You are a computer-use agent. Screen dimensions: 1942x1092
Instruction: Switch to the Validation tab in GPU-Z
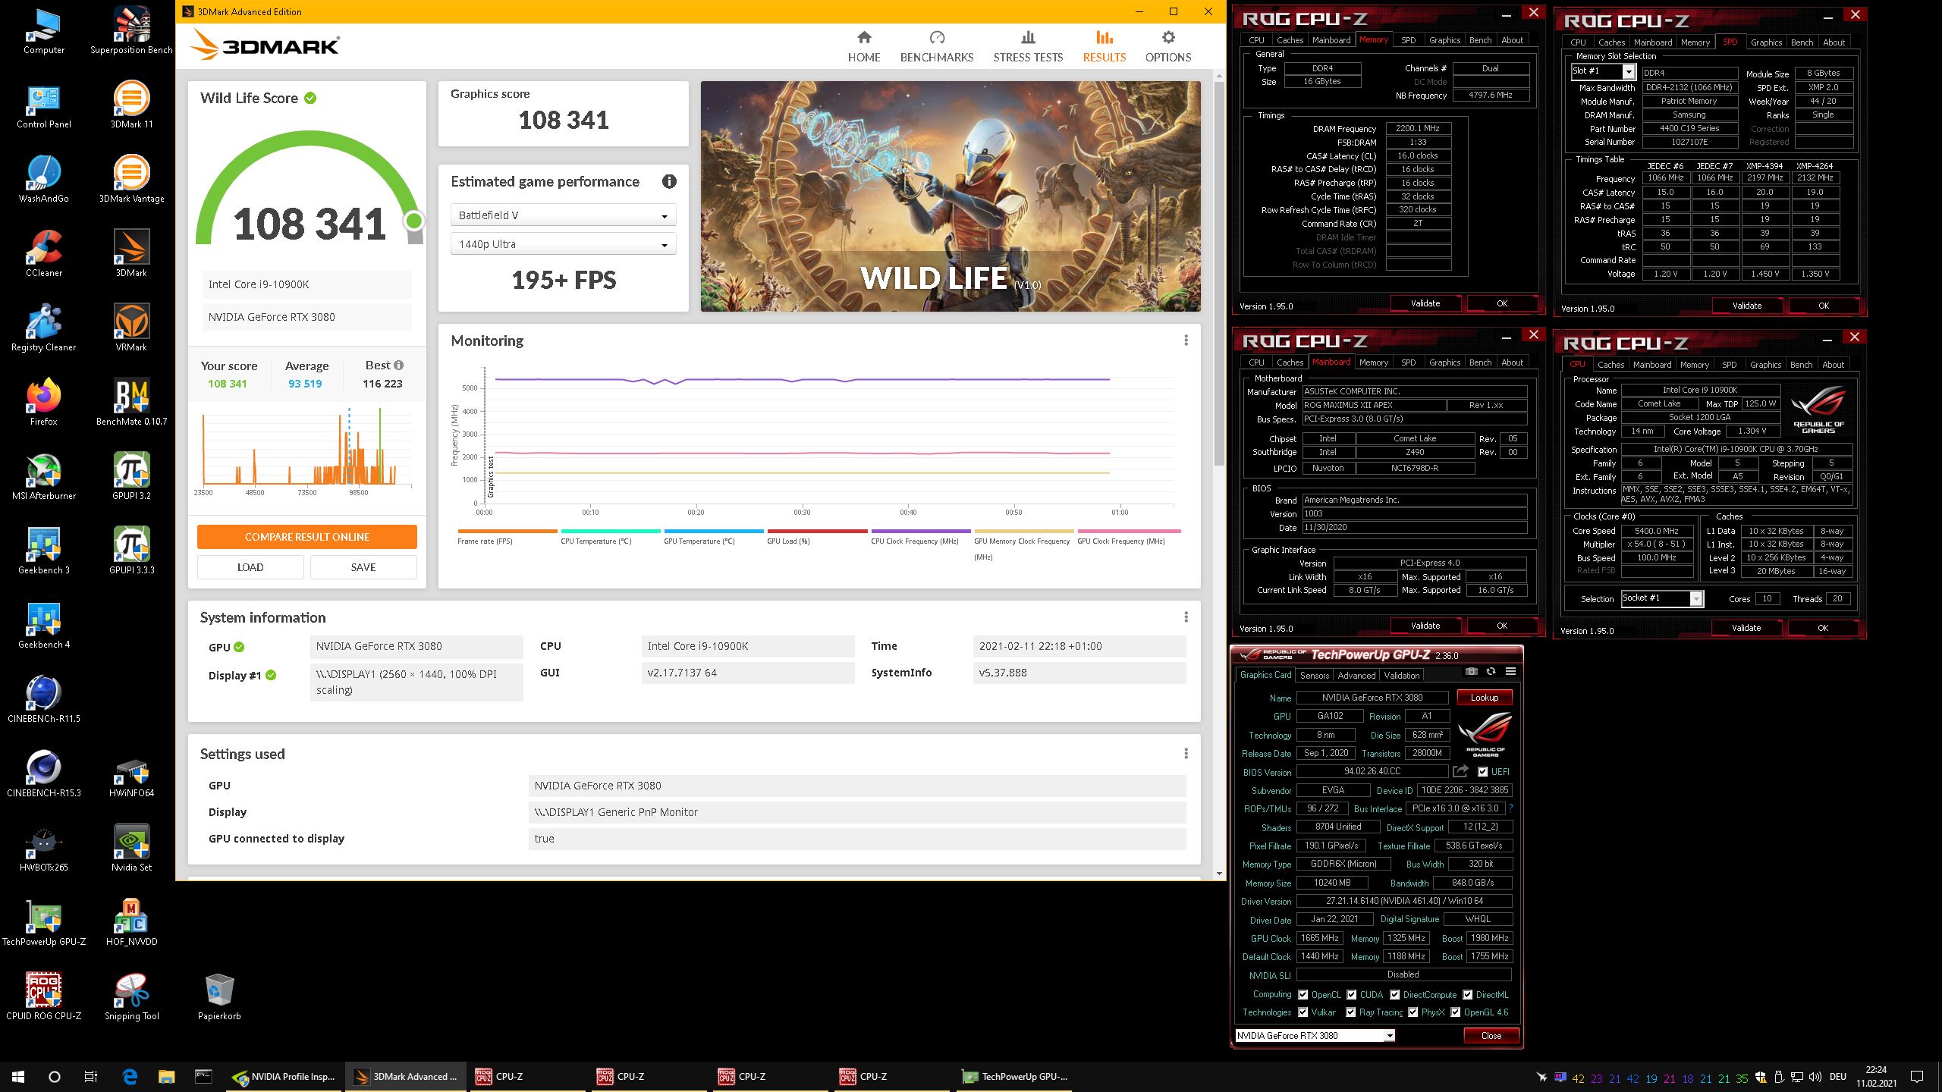coord(1401,676)
